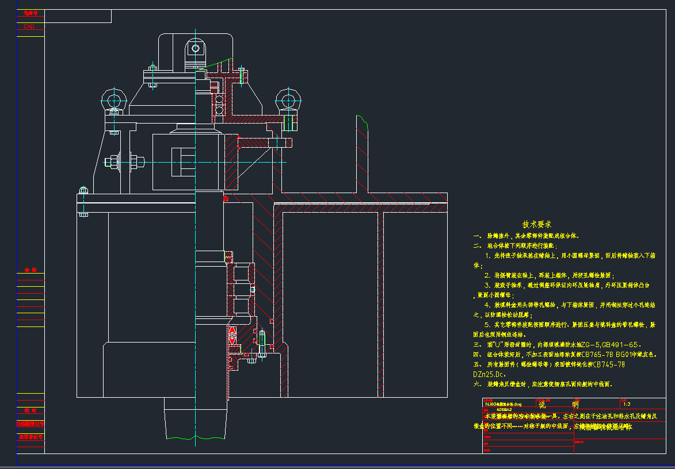Click the red double-arrow symbol beside lower shaft
The image size is (675, 469).
232,335
